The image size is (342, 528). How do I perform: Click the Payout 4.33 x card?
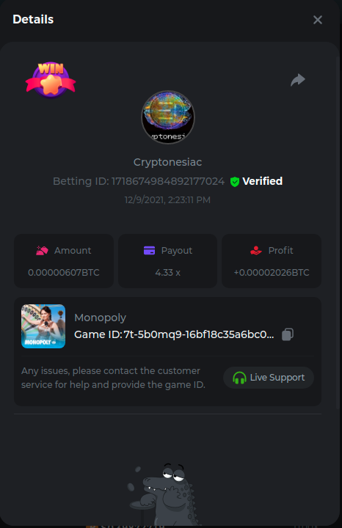point(168,261)
